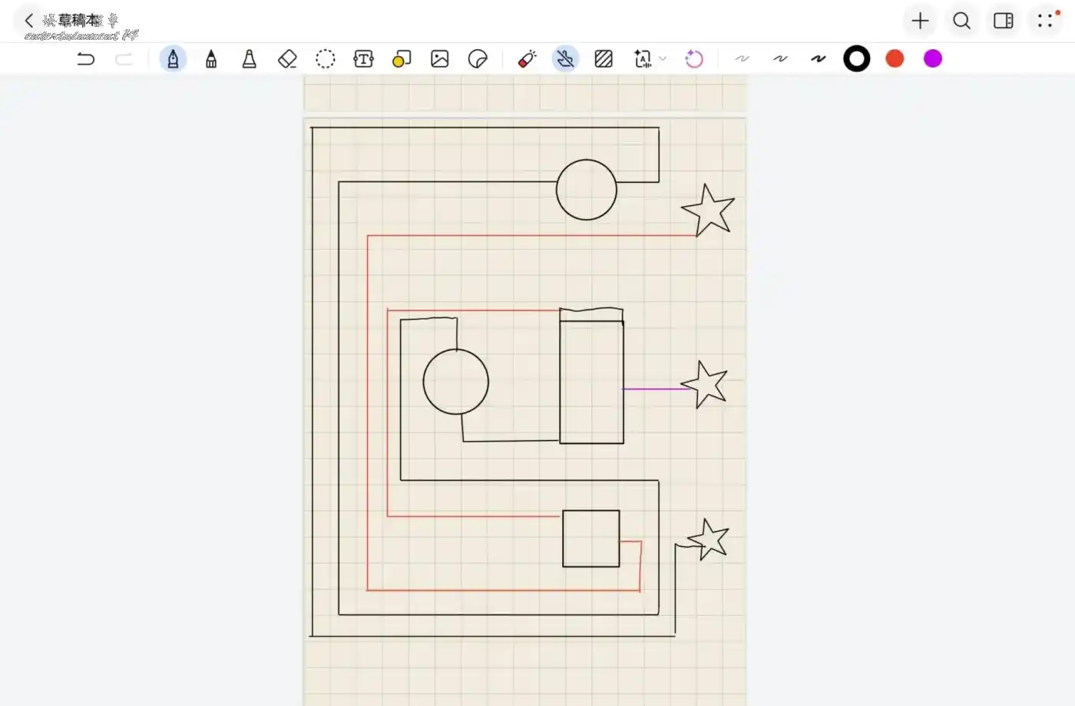Open the more options menu

(1045, 21)
